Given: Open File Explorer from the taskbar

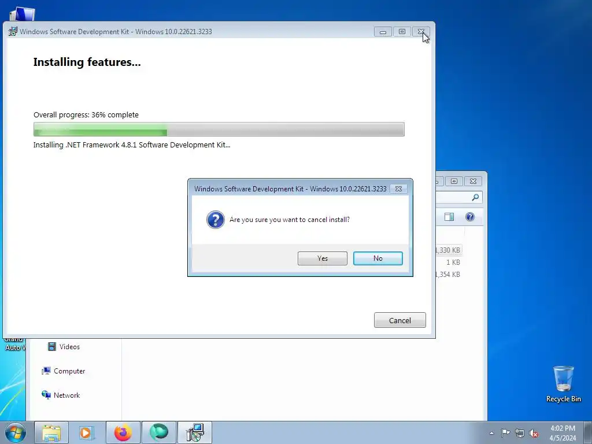Looking at the screenshot, I should [x=51, y=432].
